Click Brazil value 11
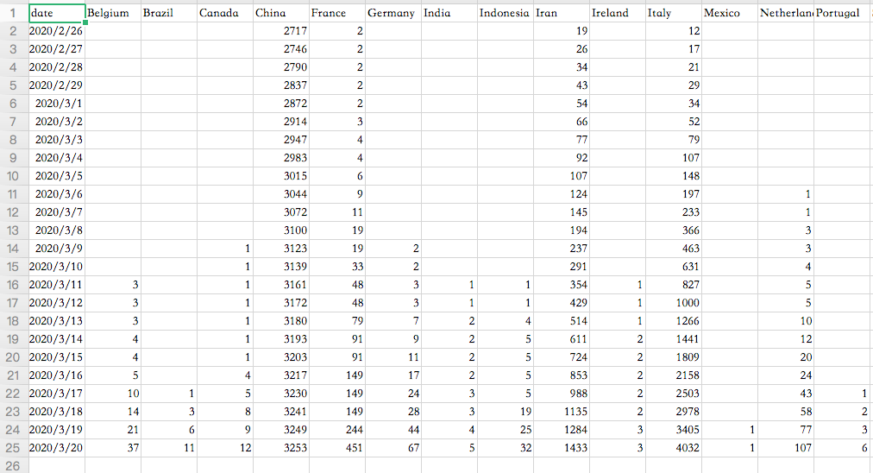 tap(169, 448)
